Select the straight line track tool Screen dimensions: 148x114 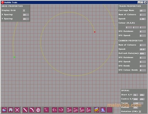coord(25,110)
